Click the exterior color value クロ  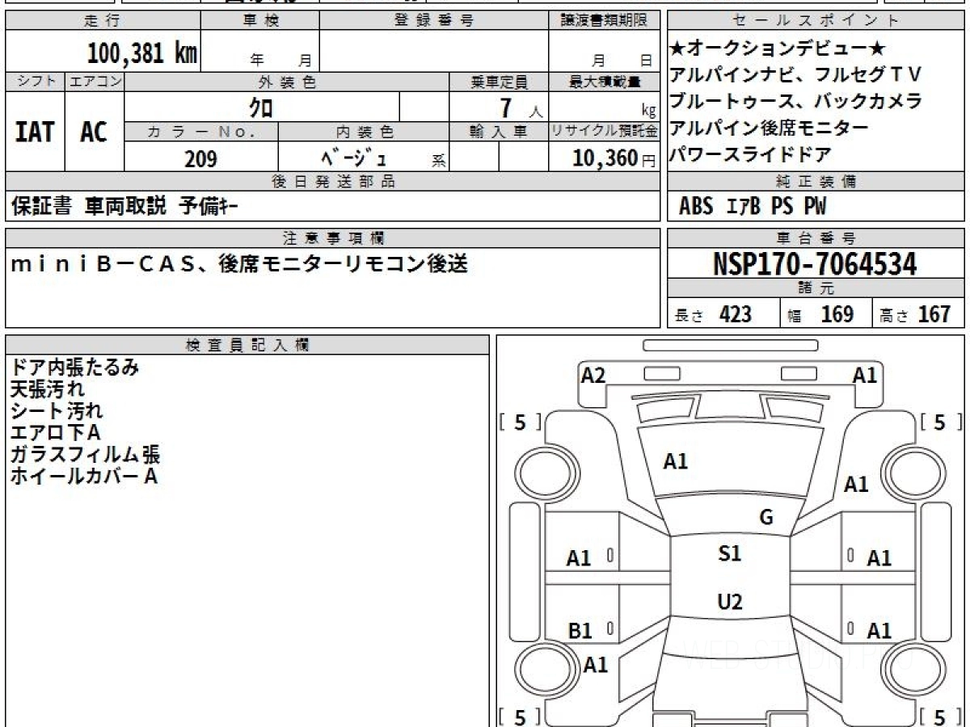(x=261, y=107)
